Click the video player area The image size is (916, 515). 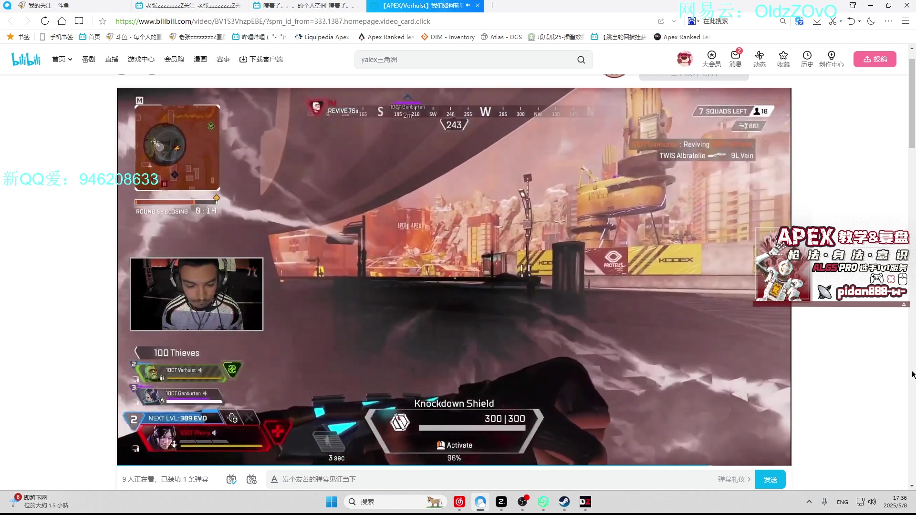[x=454, y=276]
